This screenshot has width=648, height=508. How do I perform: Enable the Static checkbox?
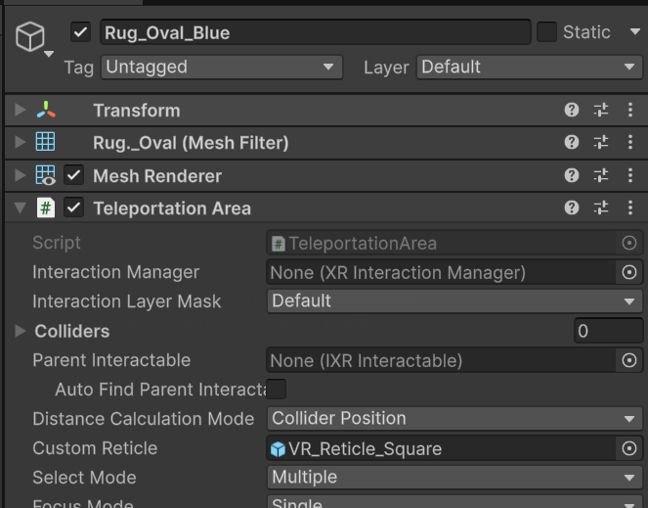(x=547, y=32)
